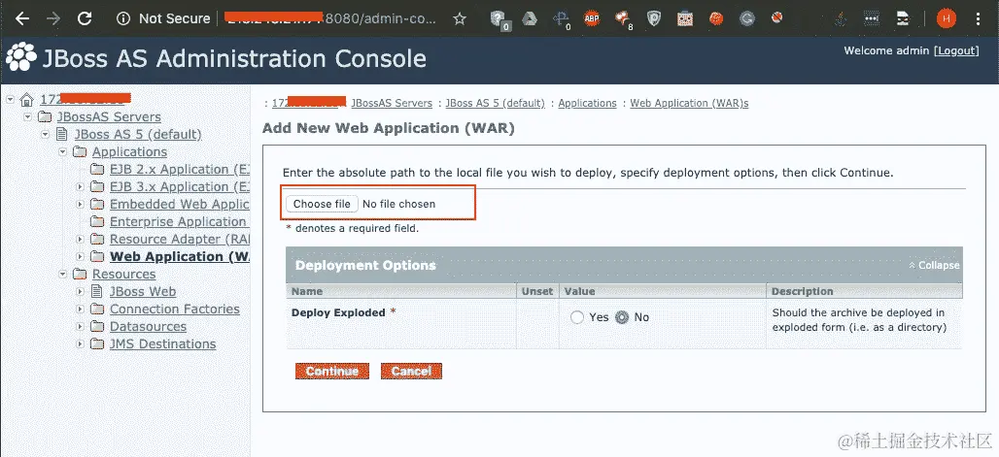Click the ABP Adblock Plus extension icon
Viewport: 999px width, 457px height.
pos(591,19)
